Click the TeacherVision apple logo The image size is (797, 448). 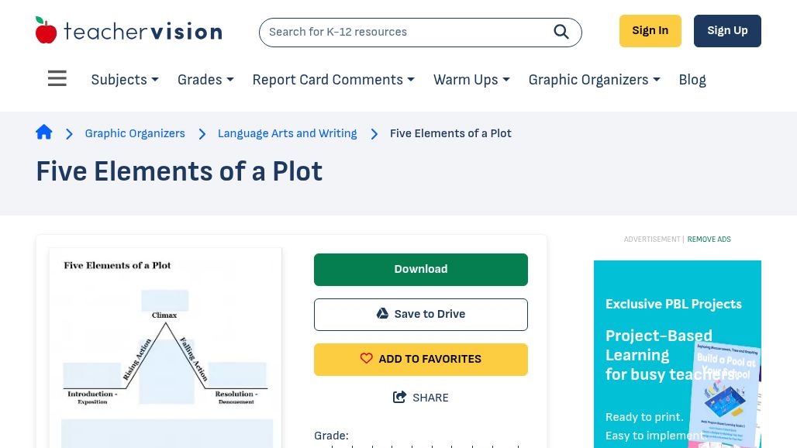pyautogui.click(x=47, y=31)
